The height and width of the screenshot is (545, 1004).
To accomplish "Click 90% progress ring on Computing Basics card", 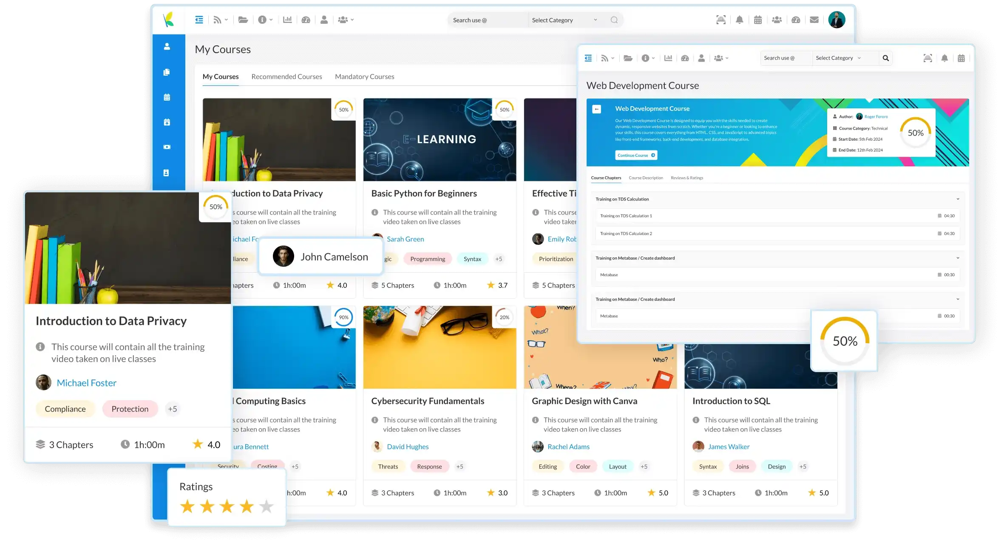I will coord(344,317).
